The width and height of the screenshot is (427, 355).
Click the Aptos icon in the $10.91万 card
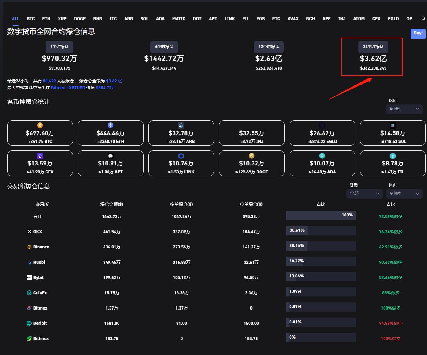(111, 156)
